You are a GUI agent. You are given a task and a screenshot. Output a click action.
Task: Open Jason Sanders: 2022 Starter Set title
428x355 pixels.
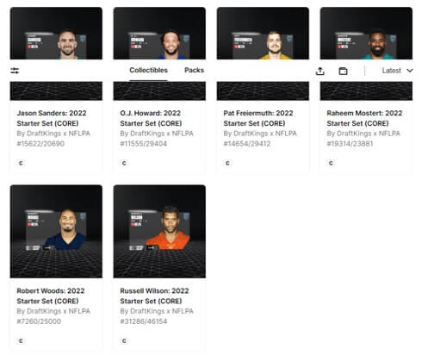click(x=52, y=118)
